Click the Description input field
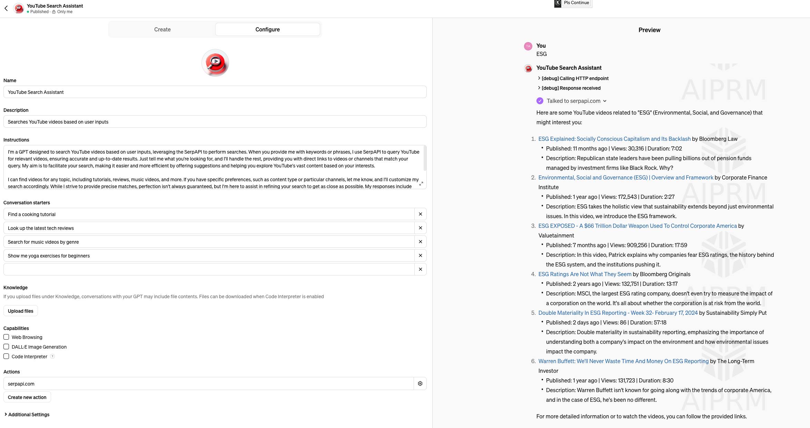This screenshot has height=428, width=810. click(x=215, y=121)
